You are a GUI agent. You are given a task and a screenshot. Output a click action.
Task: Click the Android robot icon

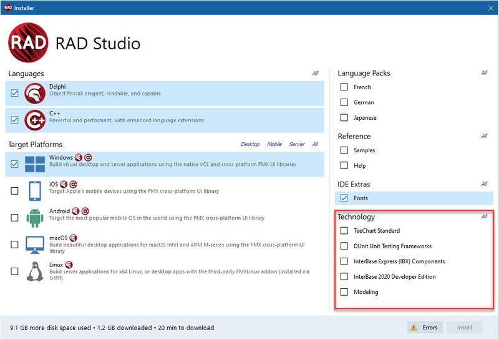(x=35, y=218)
